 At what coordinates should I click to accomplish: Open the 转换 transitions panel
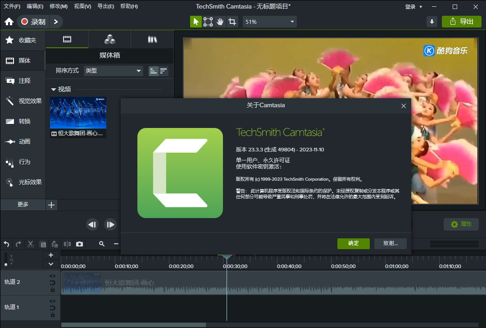coord(23,121)
